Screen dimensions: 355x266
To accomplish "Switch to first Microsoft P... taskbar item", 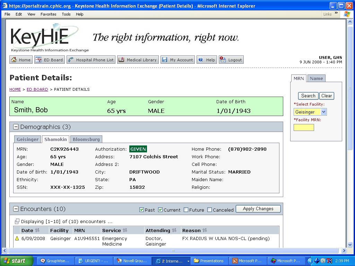I will point(248,261).
